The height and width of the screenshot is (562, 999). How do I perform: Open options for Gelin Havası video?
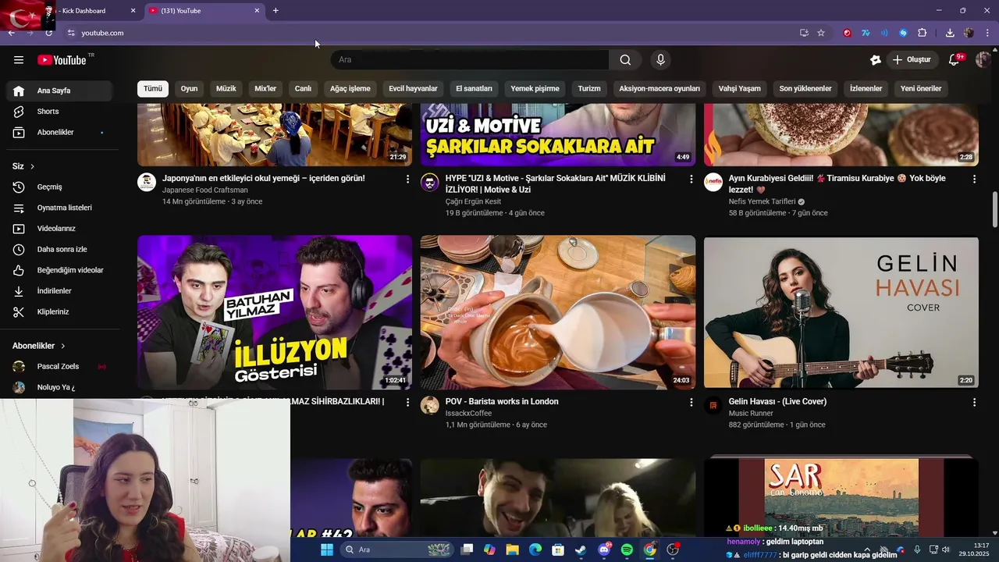coord(974,402)
